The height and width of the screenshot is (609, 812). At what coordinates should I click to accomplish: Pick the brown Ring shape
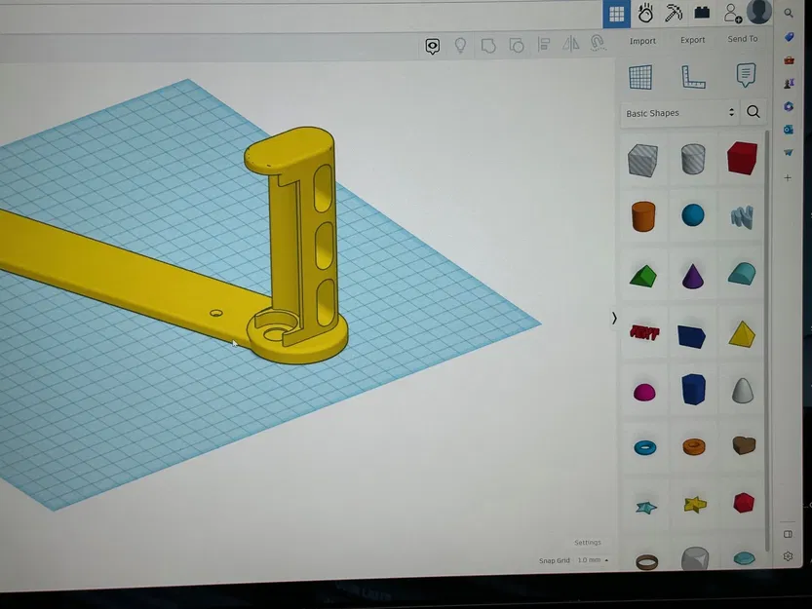point(647,562)
